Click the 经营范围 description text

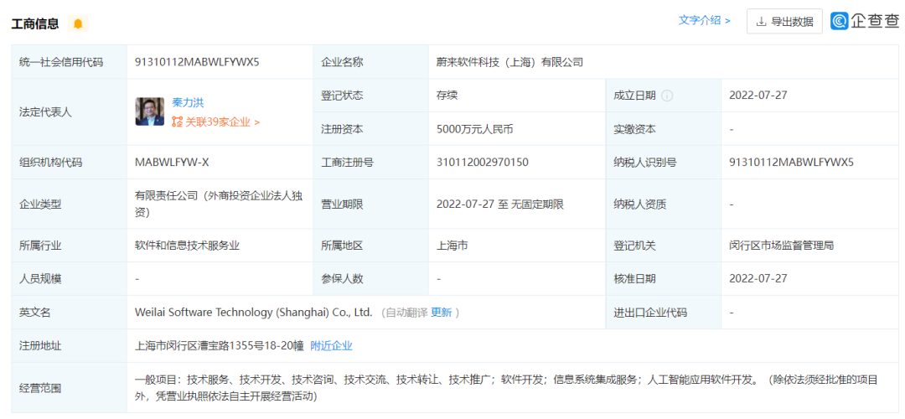click(506, 388)
